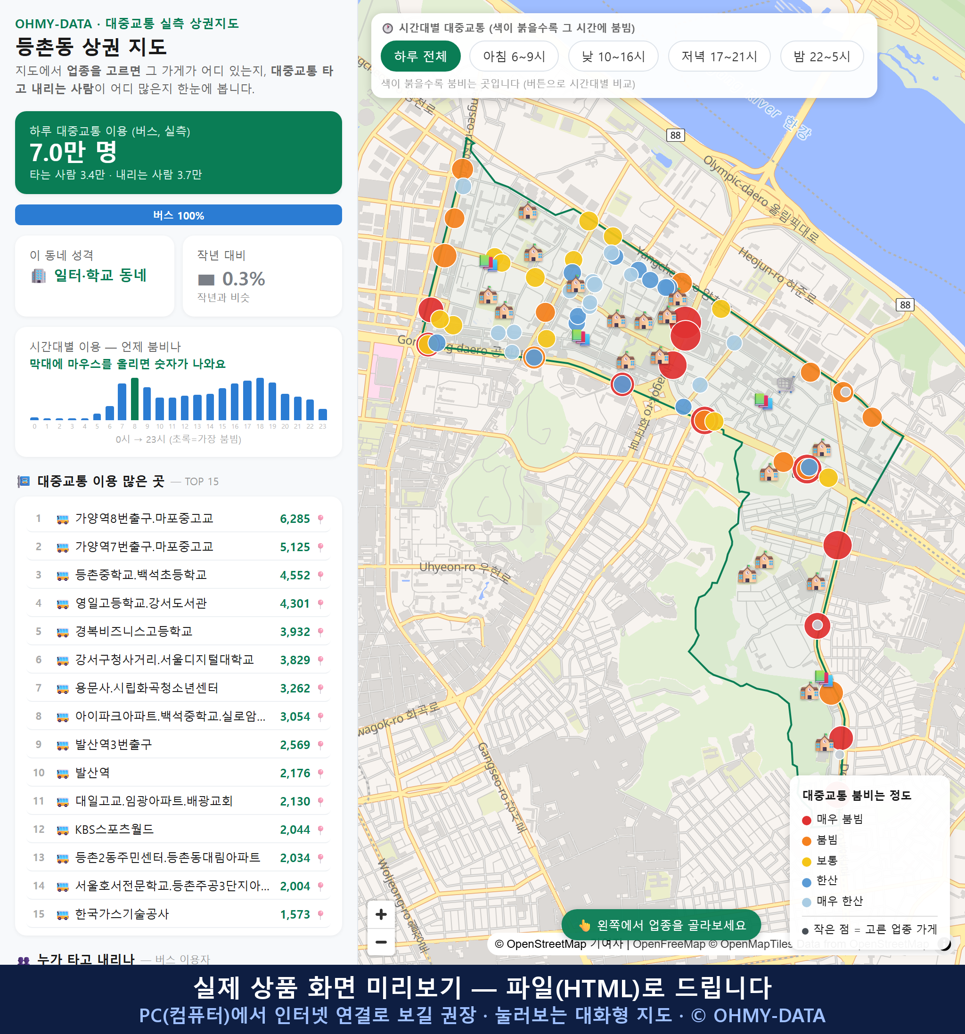Switch to 저녁 17~21시 time filter

719,56
